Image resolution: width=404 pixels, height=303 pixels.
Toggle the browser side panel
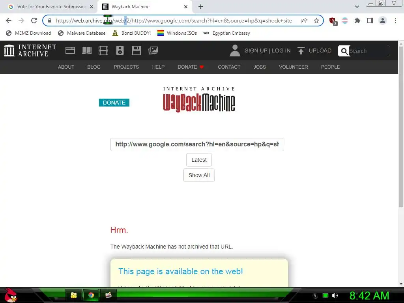coord(370,21)
